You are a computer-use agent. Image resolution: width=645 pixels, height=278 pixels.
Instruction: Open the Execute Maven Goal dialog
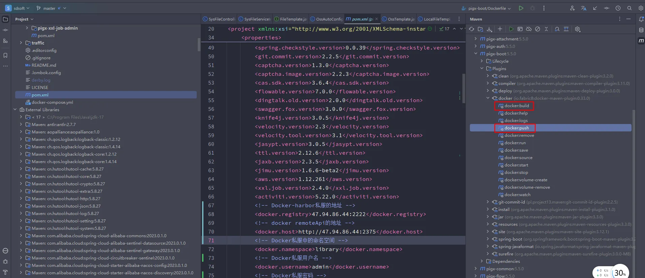(520, 29)
